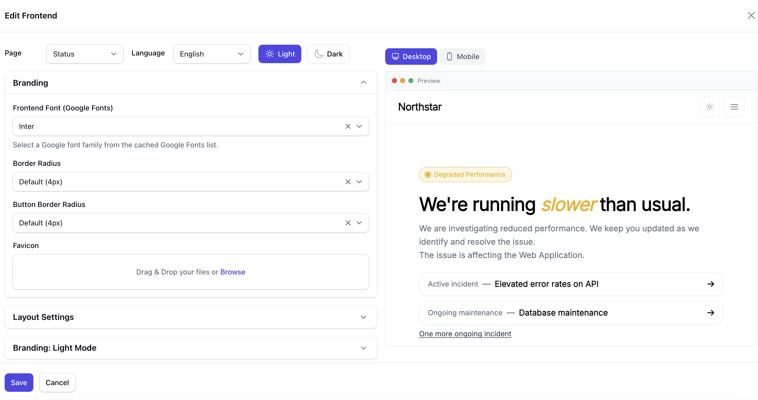Select the Desktop preview tab
This screenshot has width=758, height=400.
411,56
